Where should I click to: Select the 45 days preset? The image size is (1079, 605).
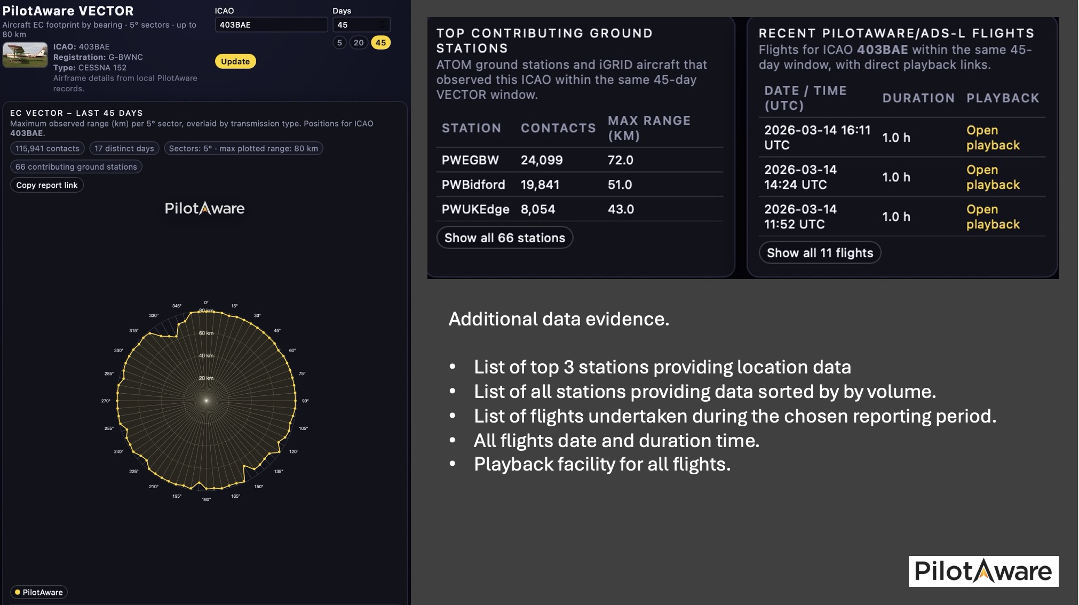380,43
